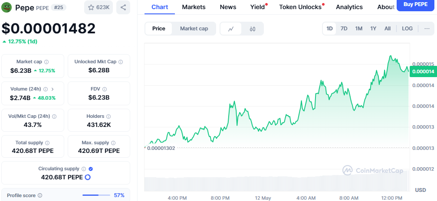Show Market cap info tooltip icon
The width and height of the screenshot is (437, 201).
pos(46,62)
